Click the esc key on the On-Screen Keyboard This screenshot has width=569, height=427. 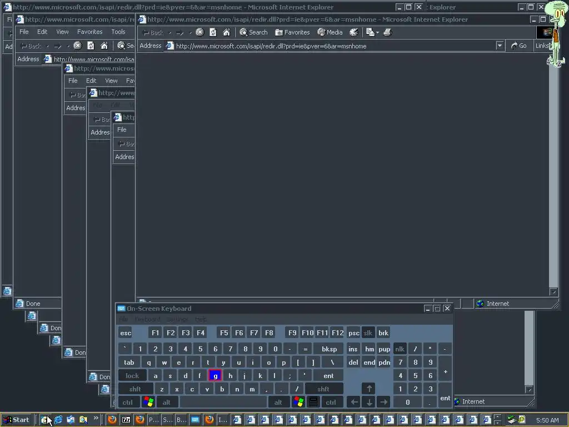point(126,332)
